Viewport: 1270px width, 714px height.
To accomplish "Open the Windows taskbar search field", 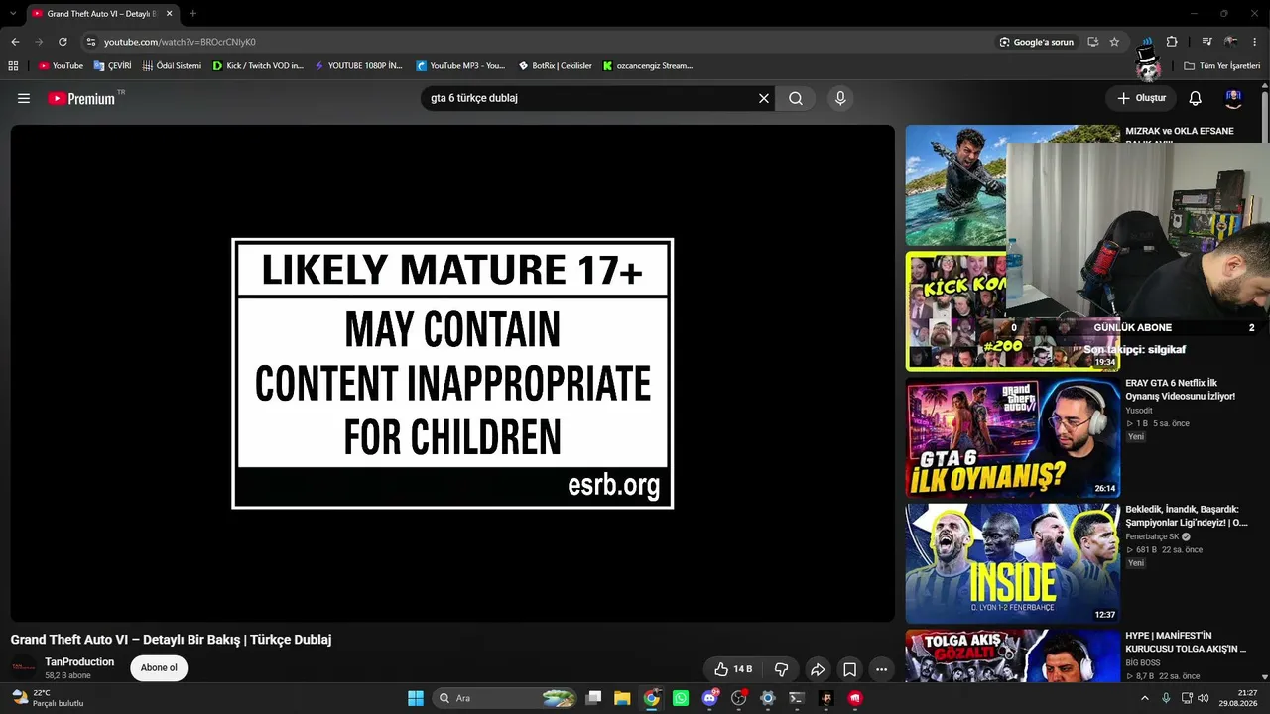I will click(506, 698).
